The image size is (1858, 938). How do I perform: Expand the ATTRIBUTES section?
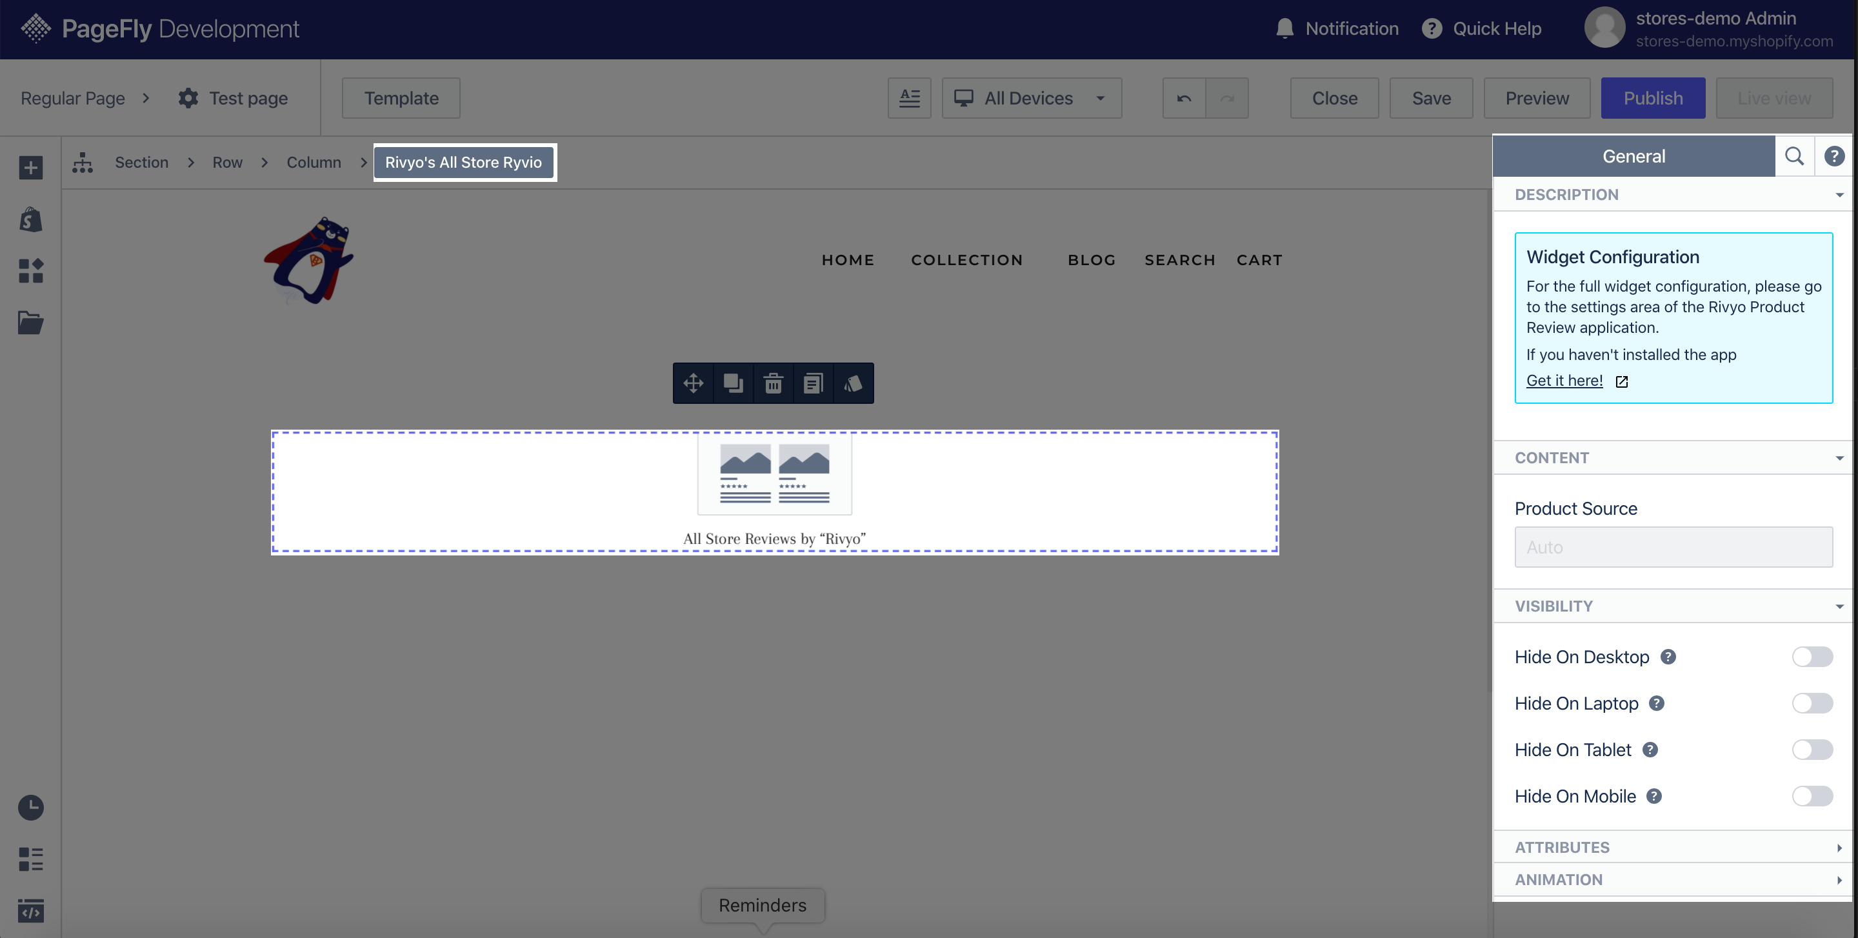[1673, 847]
